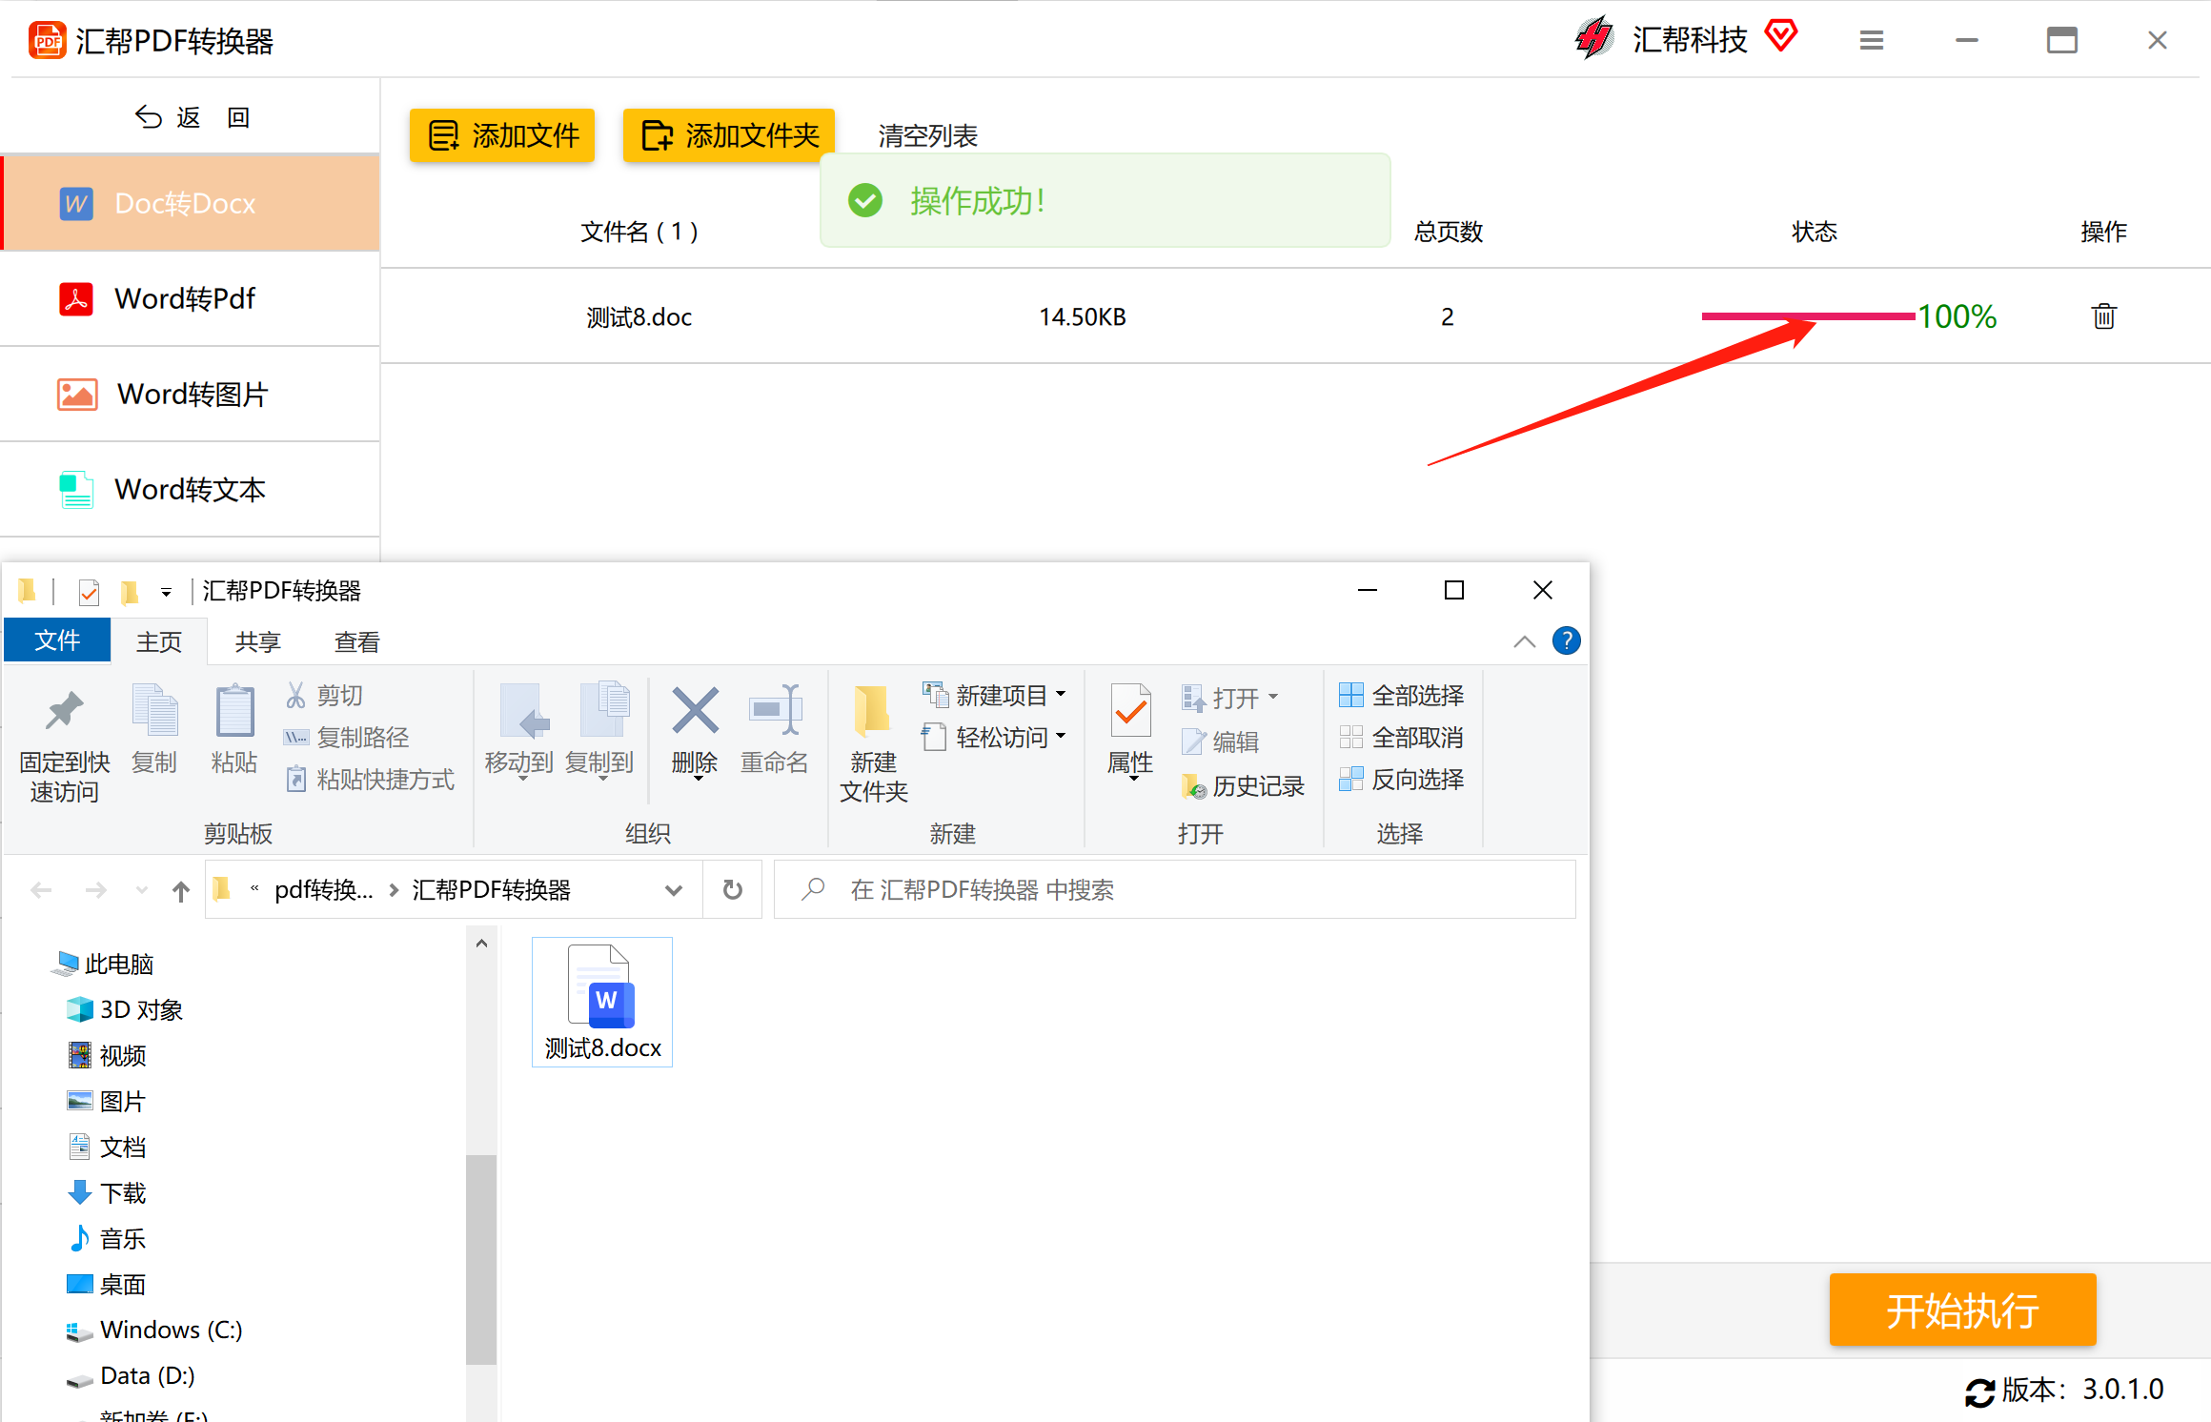Click the trash icon for 测试8.doc

point(2103,315)
